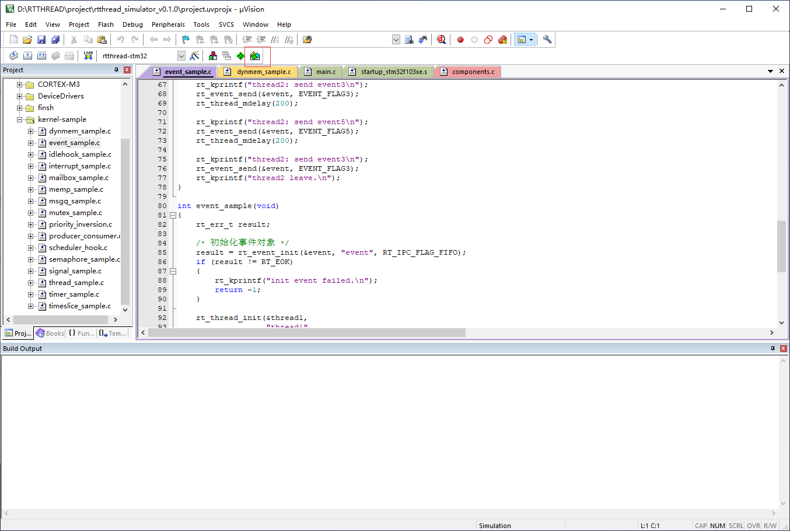Switch to the Books panel tab
790x531 pixels.
(50, 333)
